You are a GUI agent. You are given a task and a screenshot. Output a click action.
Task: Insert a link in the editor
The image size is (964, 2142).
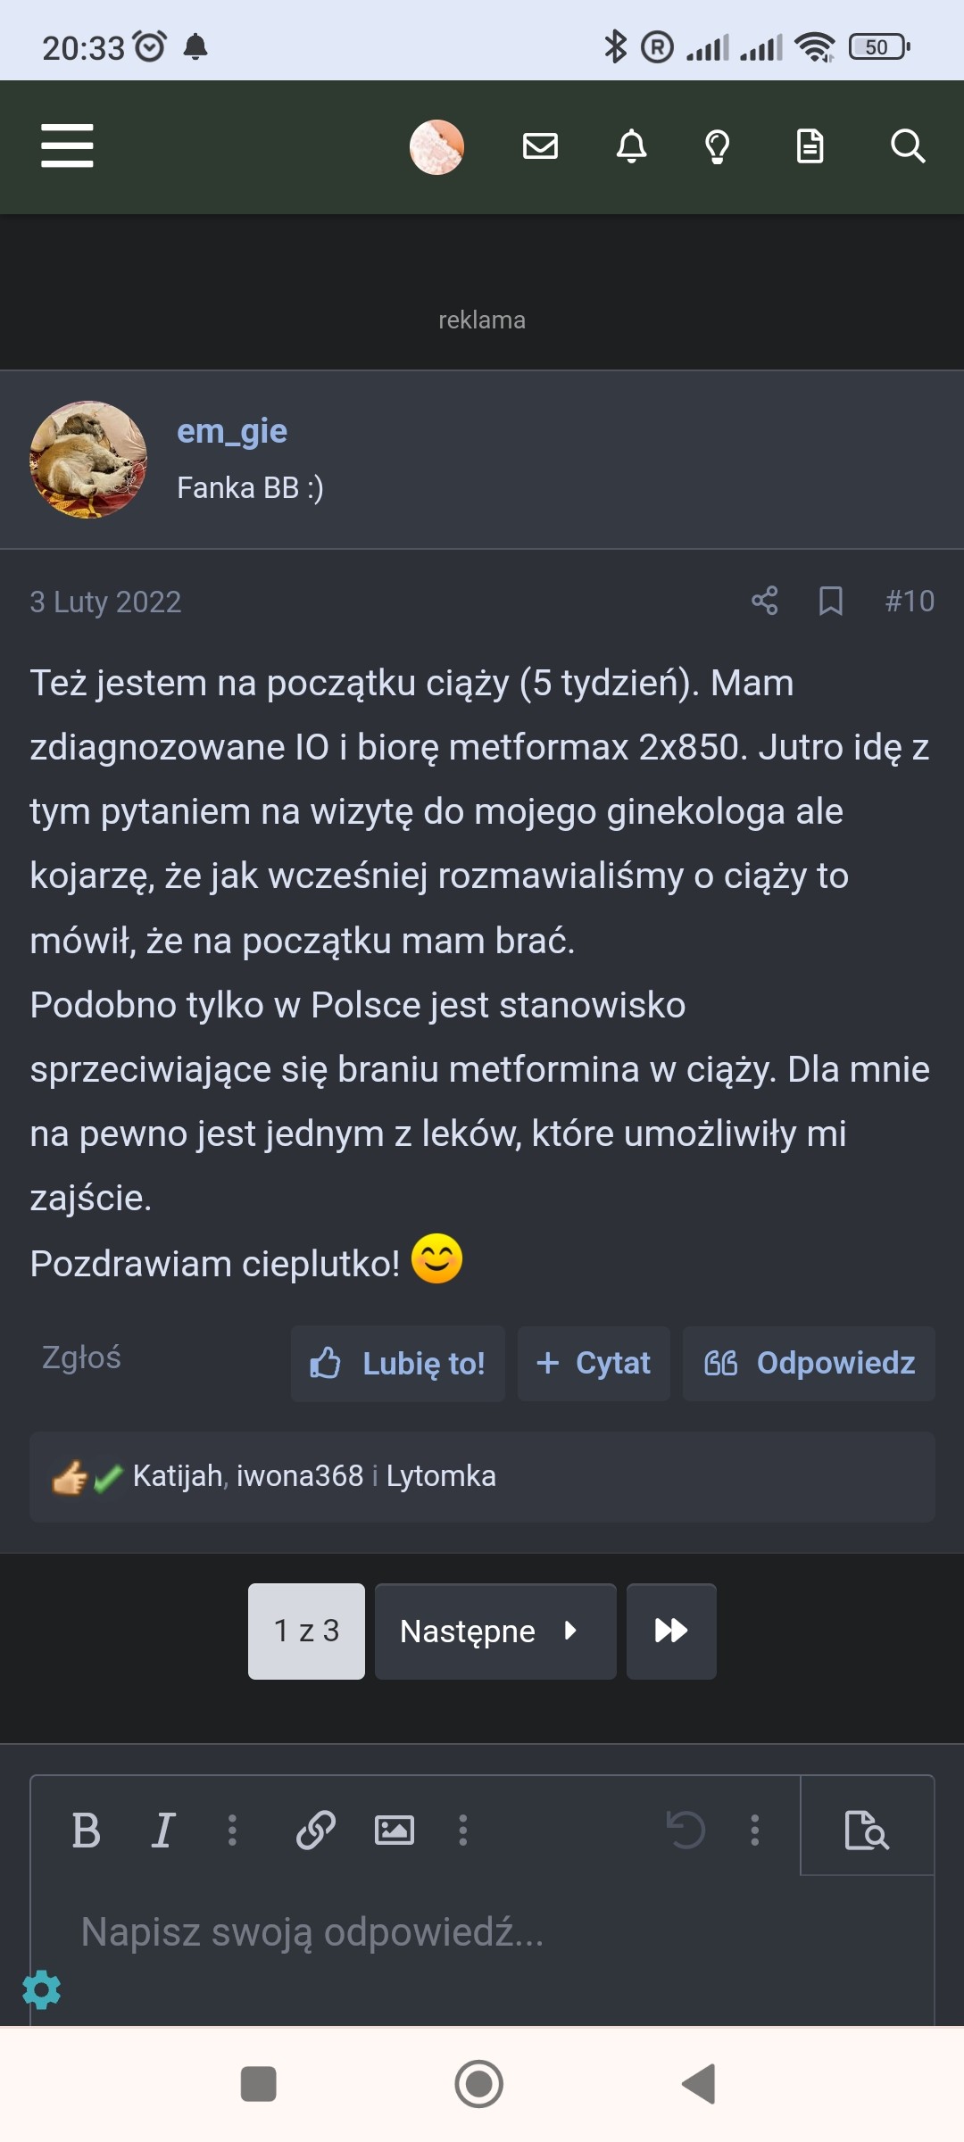click(x=316, y=1831)
